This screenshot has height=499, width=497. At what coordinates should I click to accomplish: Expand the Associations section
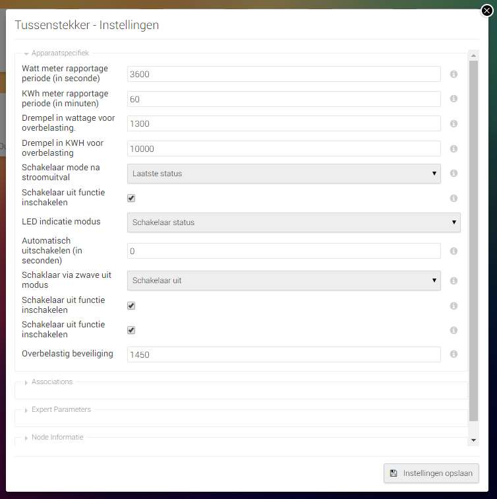coord(52,382)
